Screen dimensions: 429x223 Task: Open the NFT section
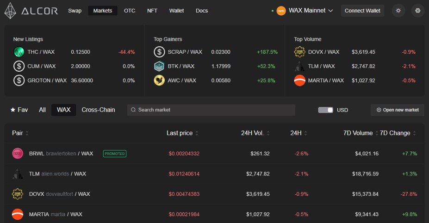point(152,11)
